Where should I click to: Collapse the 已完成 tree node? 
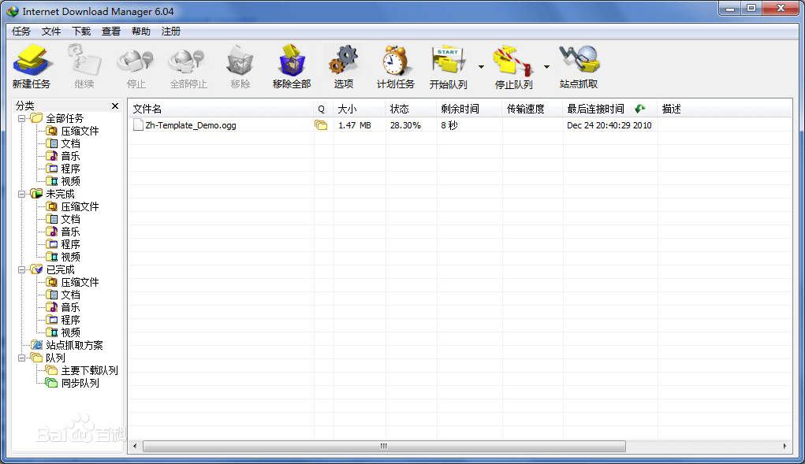click(21, 269)
